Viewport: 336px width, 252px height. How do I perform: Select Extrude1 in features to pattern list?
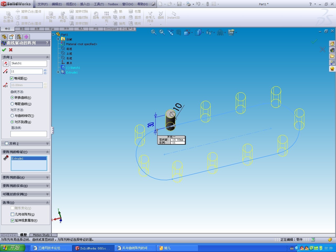pyautogui.click(x=29, y=159)
